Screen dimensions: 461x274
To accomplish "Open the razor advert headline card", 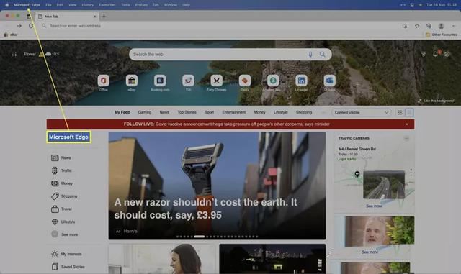I will point(217,186).
